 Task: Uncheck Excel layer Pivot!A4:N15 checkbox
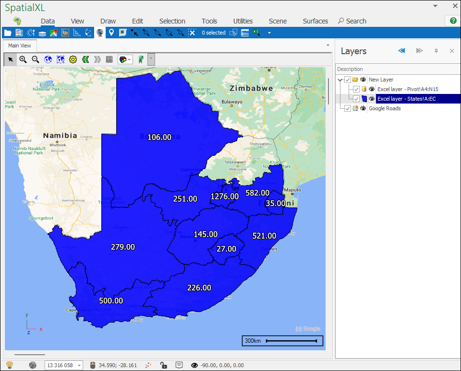356,89
